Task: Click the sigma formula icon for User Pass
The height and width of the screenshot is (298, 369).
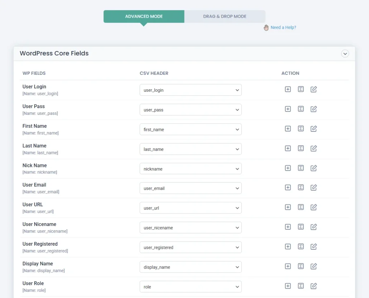Action: 301,109
